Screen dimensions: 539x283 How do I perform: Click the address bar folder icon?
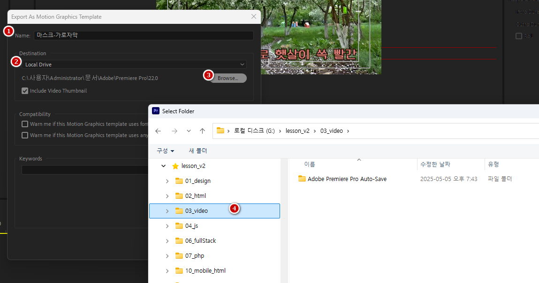(x=220, y=131)
